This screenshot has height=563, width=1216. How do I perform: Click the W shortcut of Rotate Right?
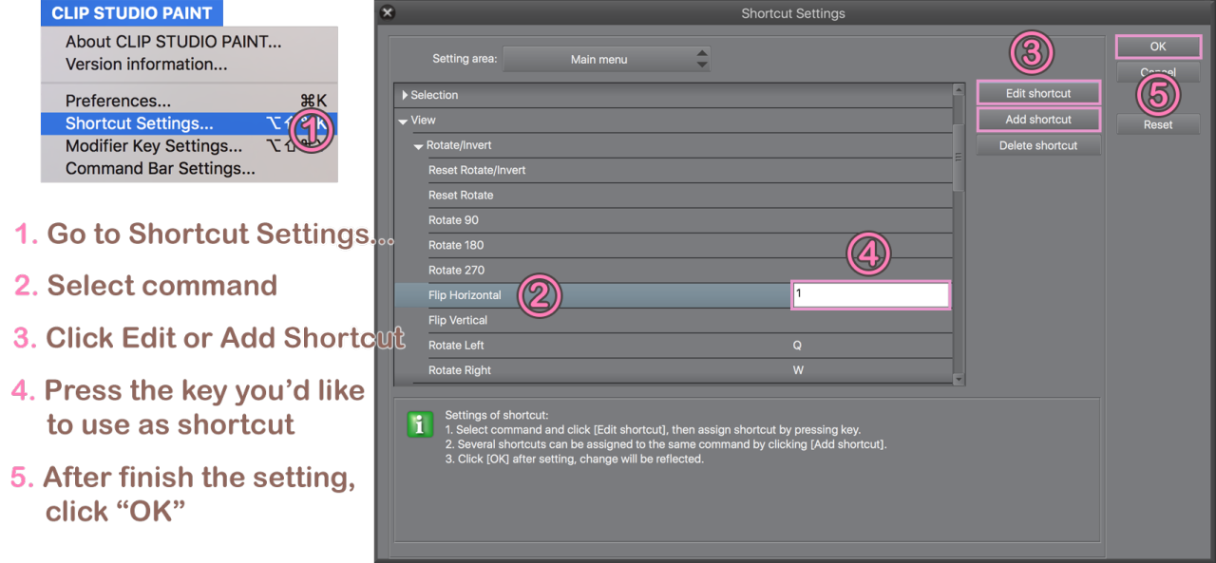(798, 370)
